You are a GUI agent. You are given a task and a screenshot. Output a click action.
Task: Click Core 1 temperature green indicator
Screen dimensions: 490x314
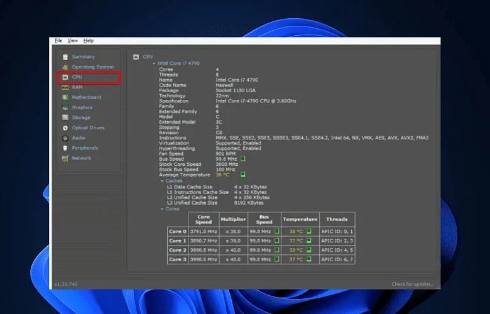click(308, 241)
